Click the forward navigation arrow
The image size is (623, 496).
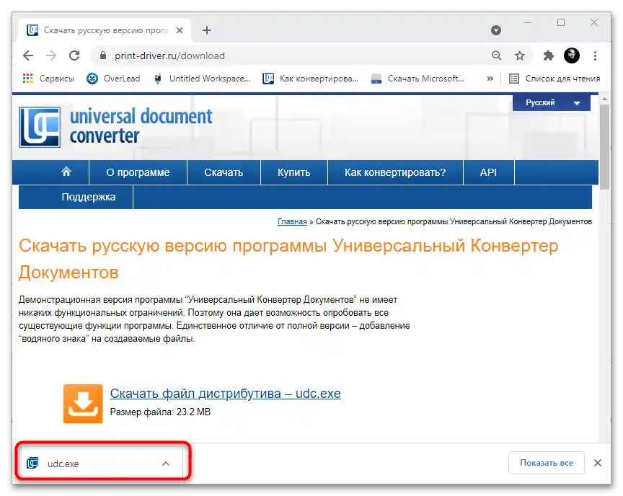pos(51,56)
